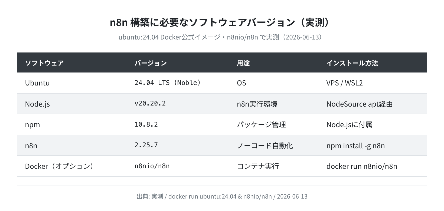The height and width of the screenshot is (211, 444).
Task: Click the v20.20.2 version value
Action: pos(150,103)
